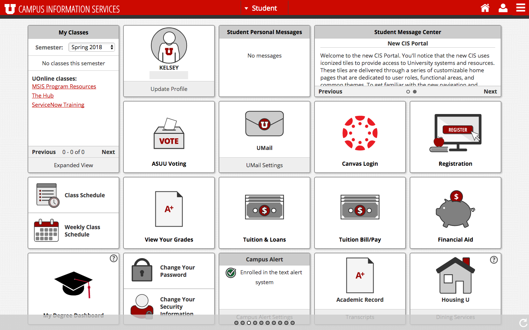Select the third home page indicator dot
The width and height of the screenshot is (529, 330).
(x=249, y=323)
